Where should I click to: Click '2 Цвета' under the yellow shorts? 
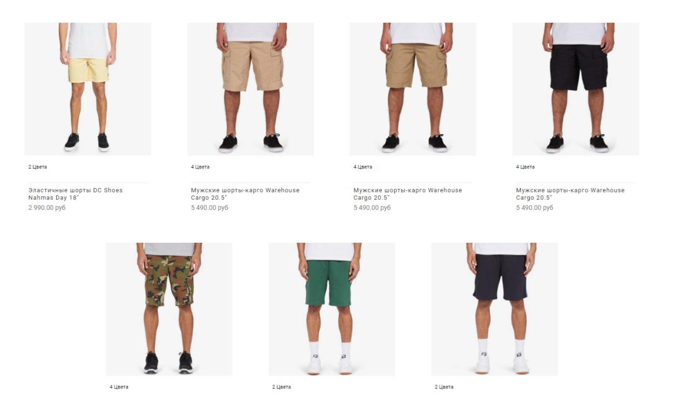pos(38,167)
